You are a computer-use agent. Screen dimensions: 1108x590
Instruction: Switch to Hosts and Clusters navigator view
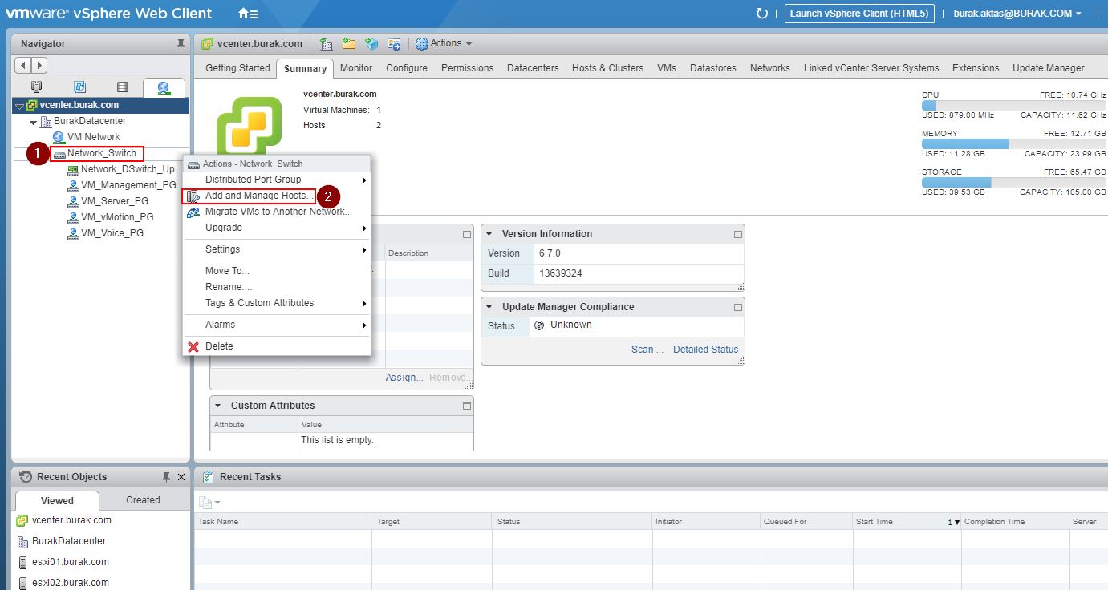(36, 87)
